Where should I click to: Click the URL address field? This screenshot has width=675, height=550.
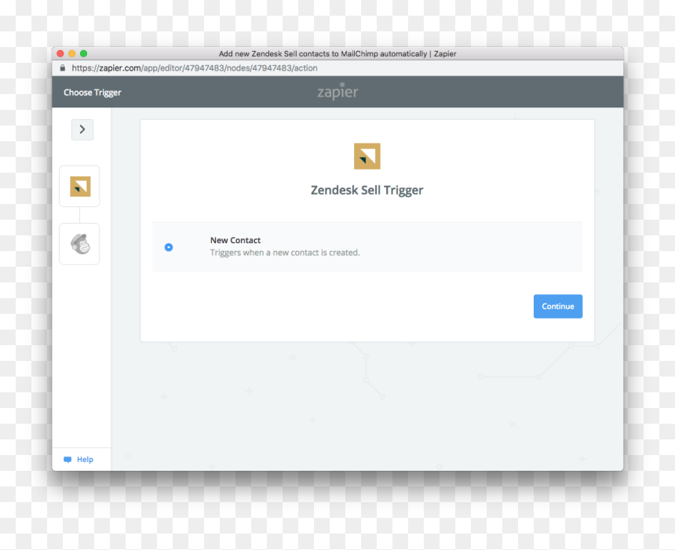(195, 68)
